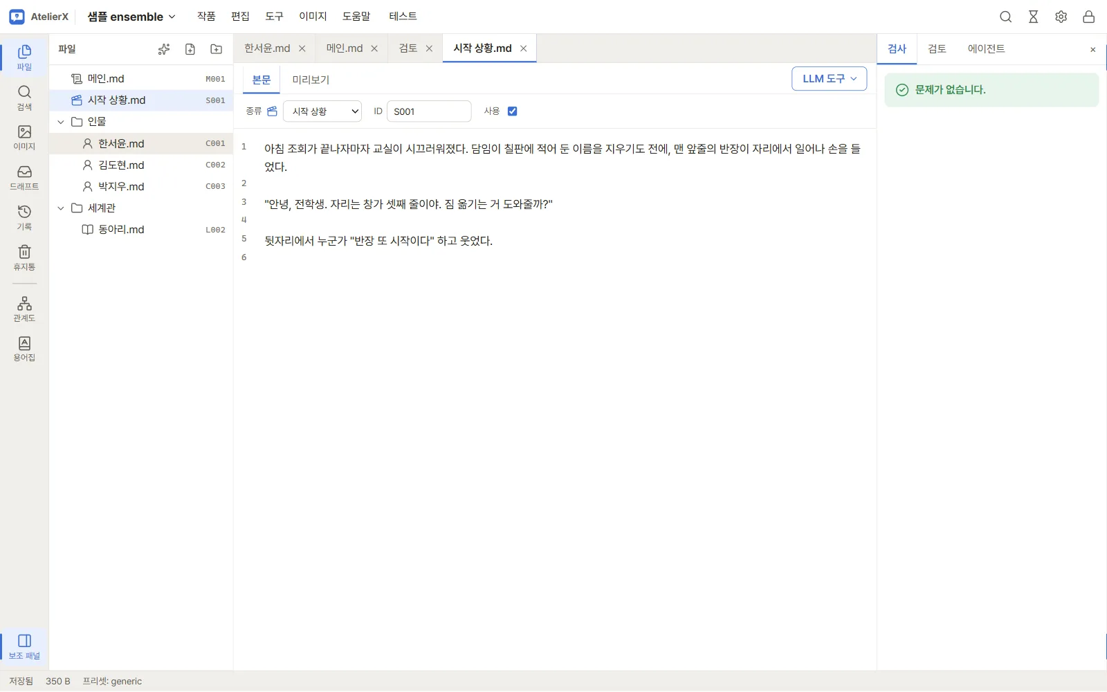
Task: Click the hourglass icon in top bar
Action: pyautogui.click(x=1034, y=17)
